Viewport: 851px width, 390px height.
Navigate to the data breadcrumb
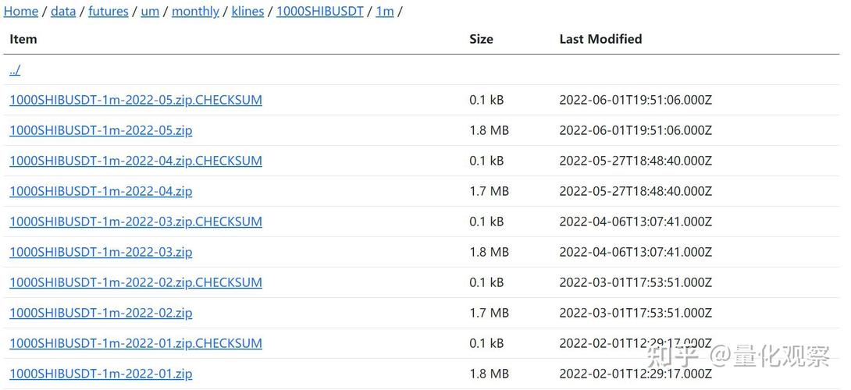[x=63, y=12]
